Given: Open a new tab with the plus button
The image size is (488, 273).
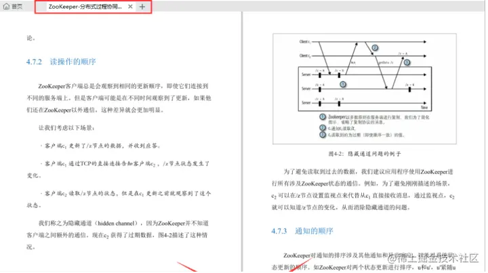Looking at the screenshot, I should click(x=142, y=7).
